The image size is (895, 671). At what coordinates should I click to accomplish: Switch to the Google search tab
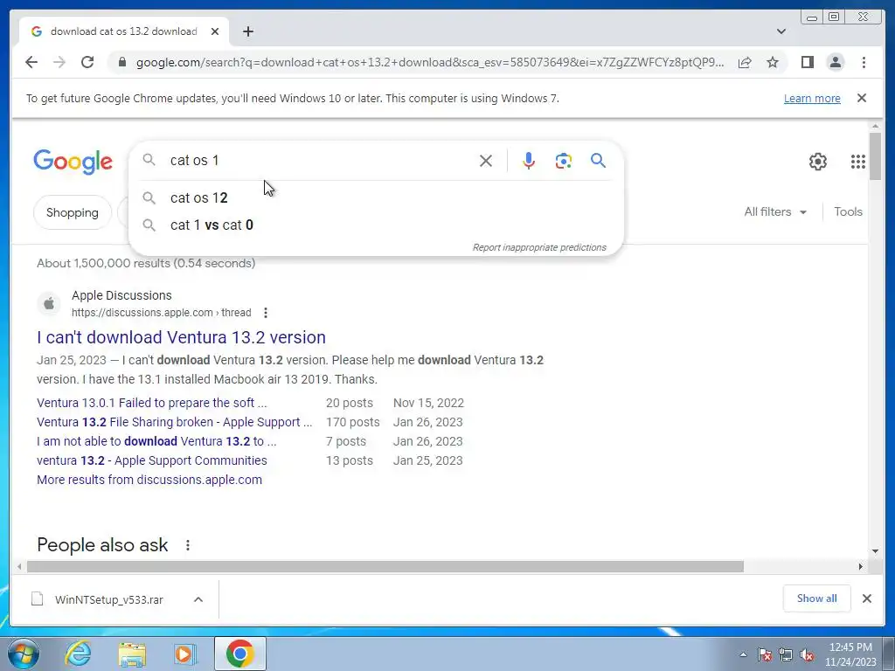(x=123, y=31)
